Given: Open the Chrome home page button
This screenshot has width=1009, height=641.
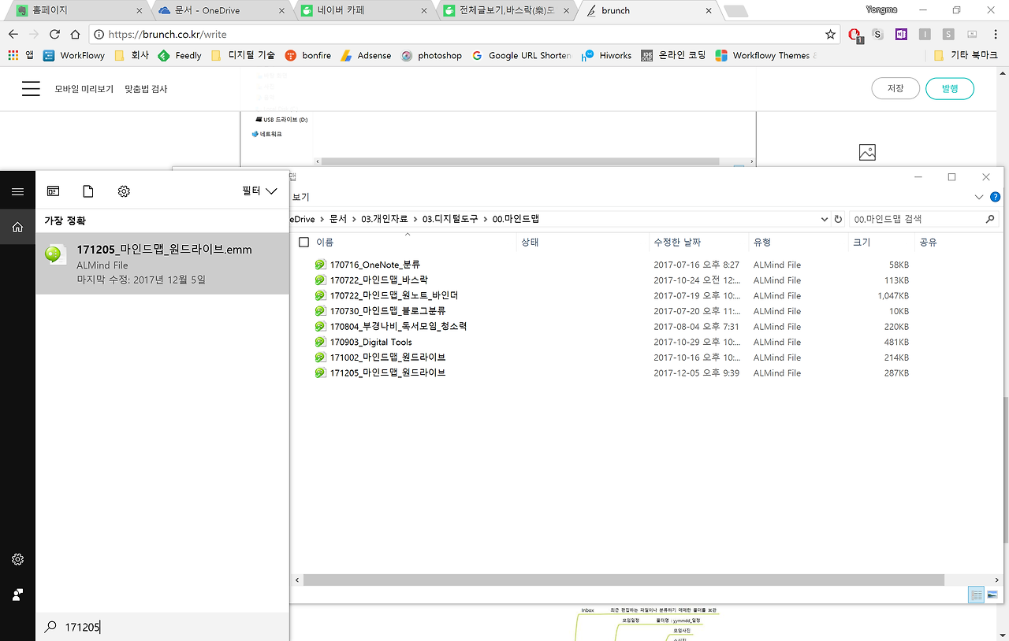Looking at the screenshot, I should click(x=75, y=35).
